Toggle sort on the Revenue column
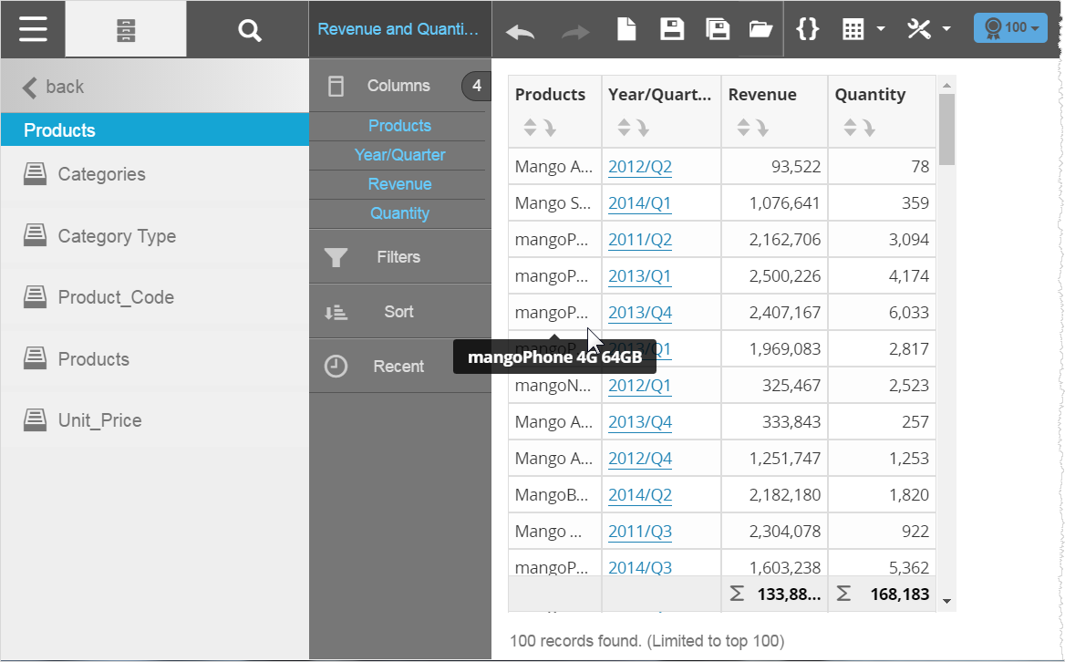This screenshot has width=1065, height=662. [752, 128]
